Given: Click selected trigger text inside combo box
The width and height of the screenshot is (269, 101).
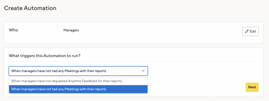Looking at the screenshot, I should coord(59,71).
